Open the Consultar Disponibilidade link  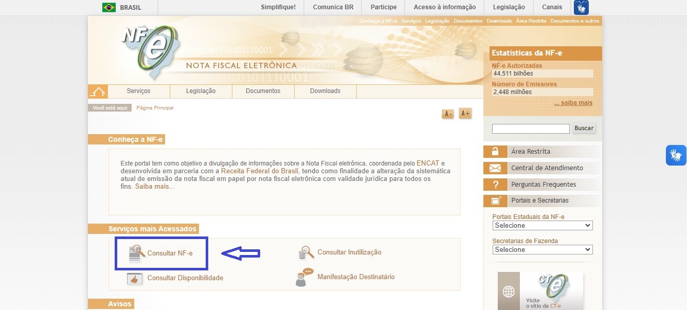click(x=185, y=278)
